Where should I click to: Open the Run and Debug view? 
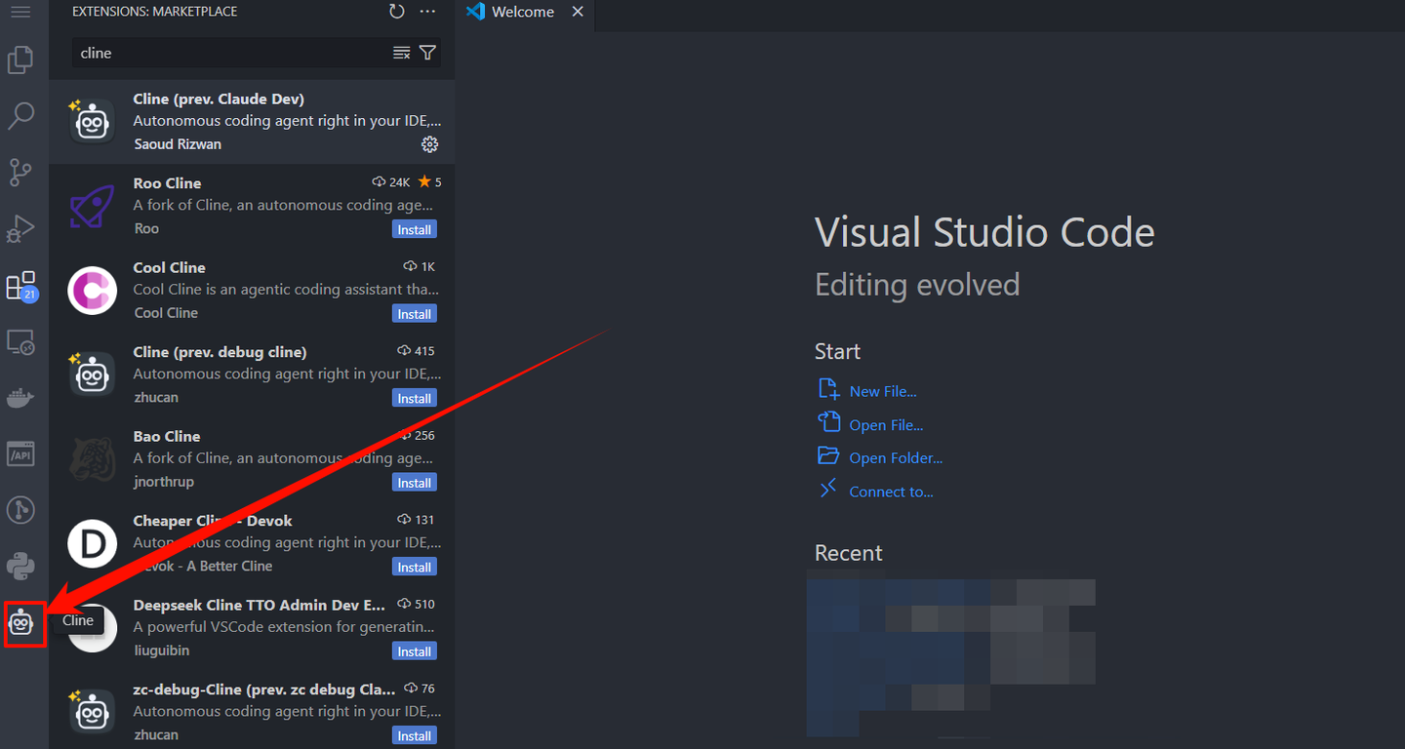coord(20,229)
